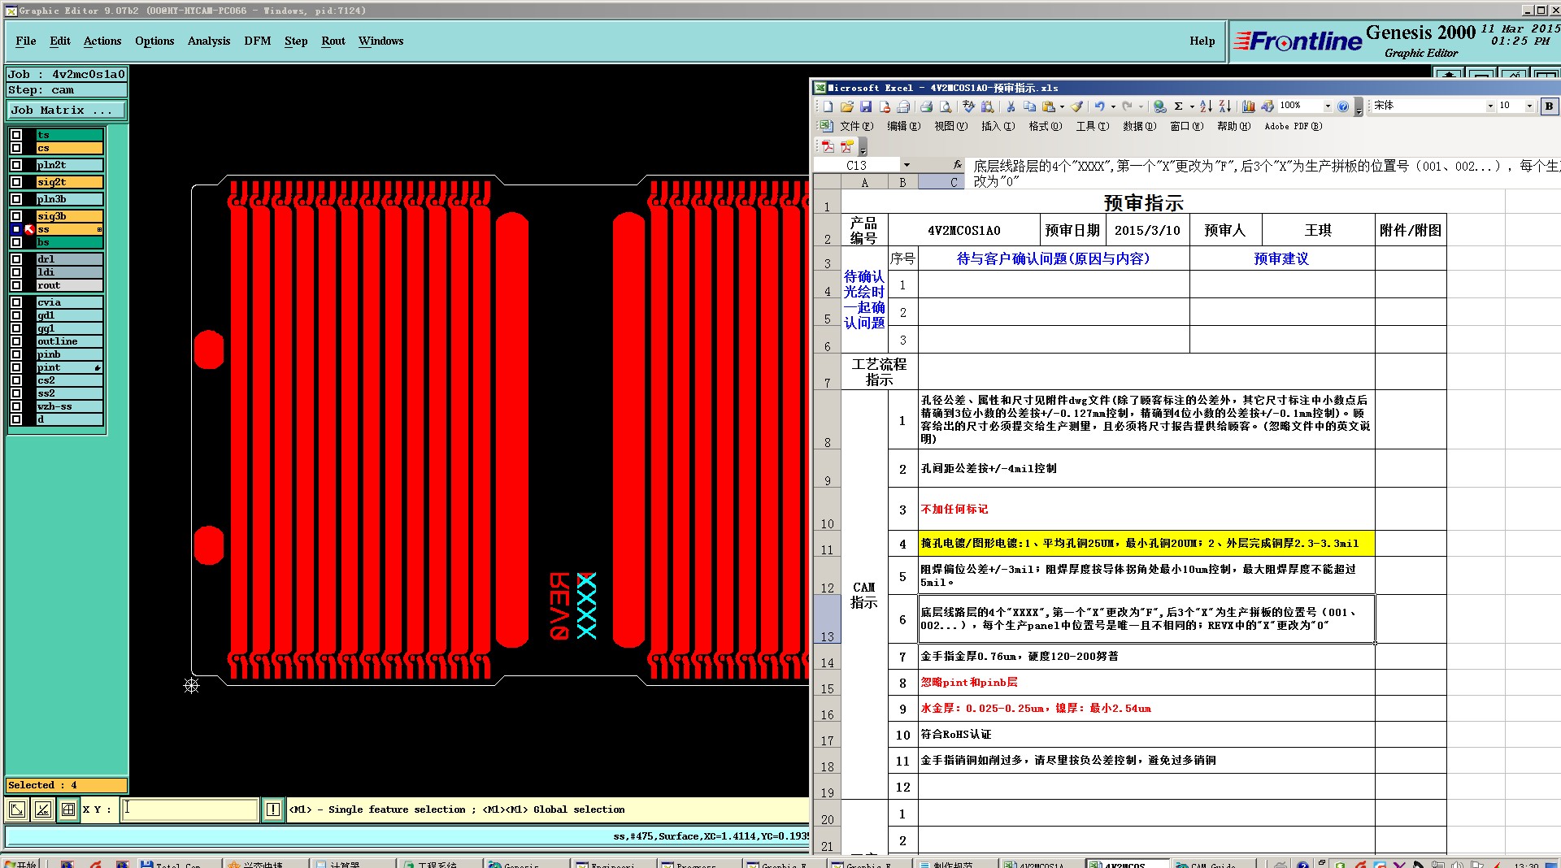The width and height of the screenshot is (1561, 868).
Task: Click the Spelling check icon in Excel
Action: 967,106
